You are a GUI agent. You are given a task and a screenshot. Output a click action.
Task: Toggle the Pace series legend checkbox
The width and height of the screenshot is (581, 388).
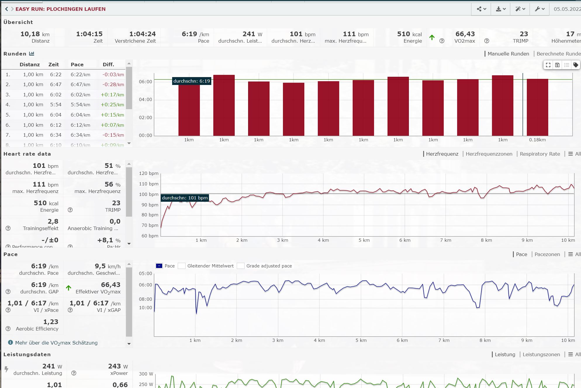coord(159,266)
